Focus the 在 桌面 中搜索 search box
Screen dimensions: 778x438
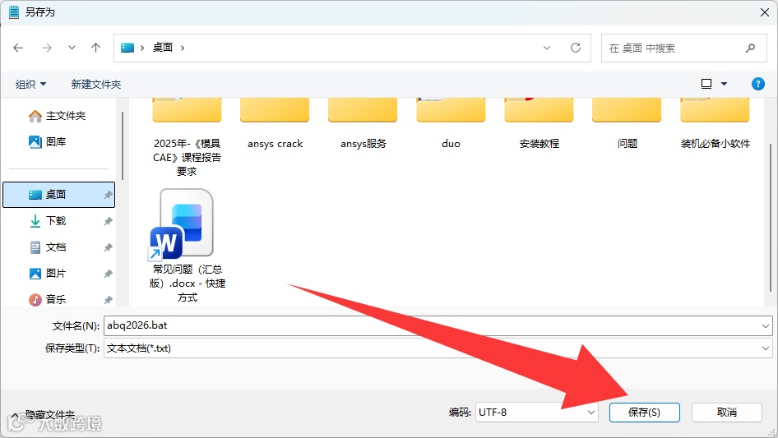point(683,48)
